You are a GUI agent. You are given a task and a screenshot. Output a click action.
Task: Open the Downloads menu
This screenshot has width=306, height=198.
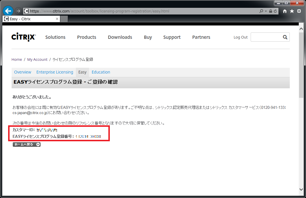[x=120, y=37]
